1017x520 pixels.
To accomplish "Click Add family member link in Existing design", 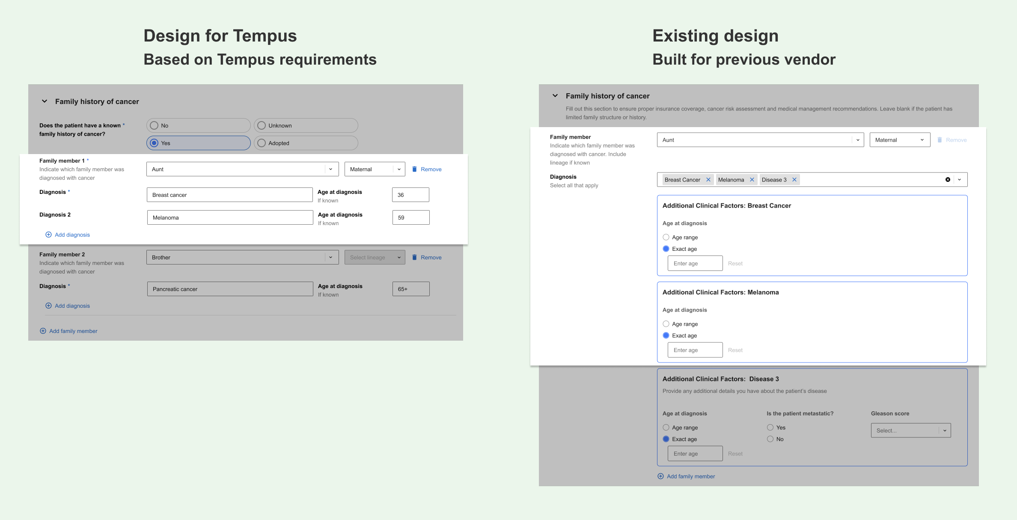I will pyautogui.click(x=691, y=477).
